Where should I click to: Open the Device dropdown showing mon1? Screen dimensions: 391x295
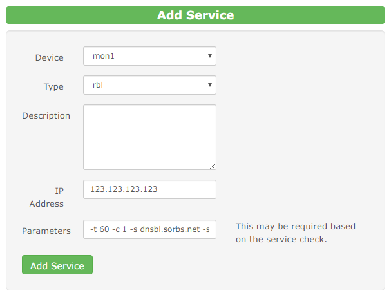click(x=149, y=56)
